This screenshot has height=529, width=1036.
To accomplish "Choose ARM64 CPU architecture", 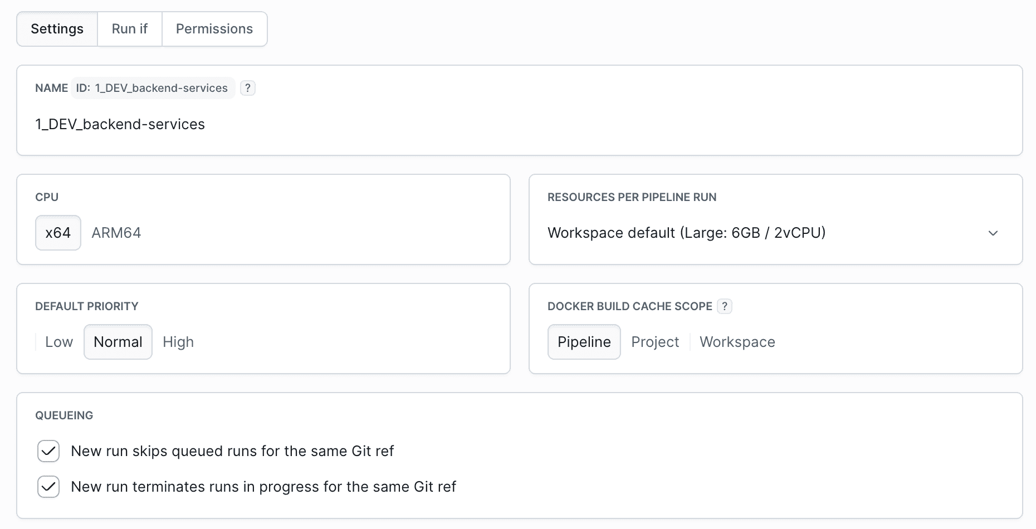I will [116, 233].
